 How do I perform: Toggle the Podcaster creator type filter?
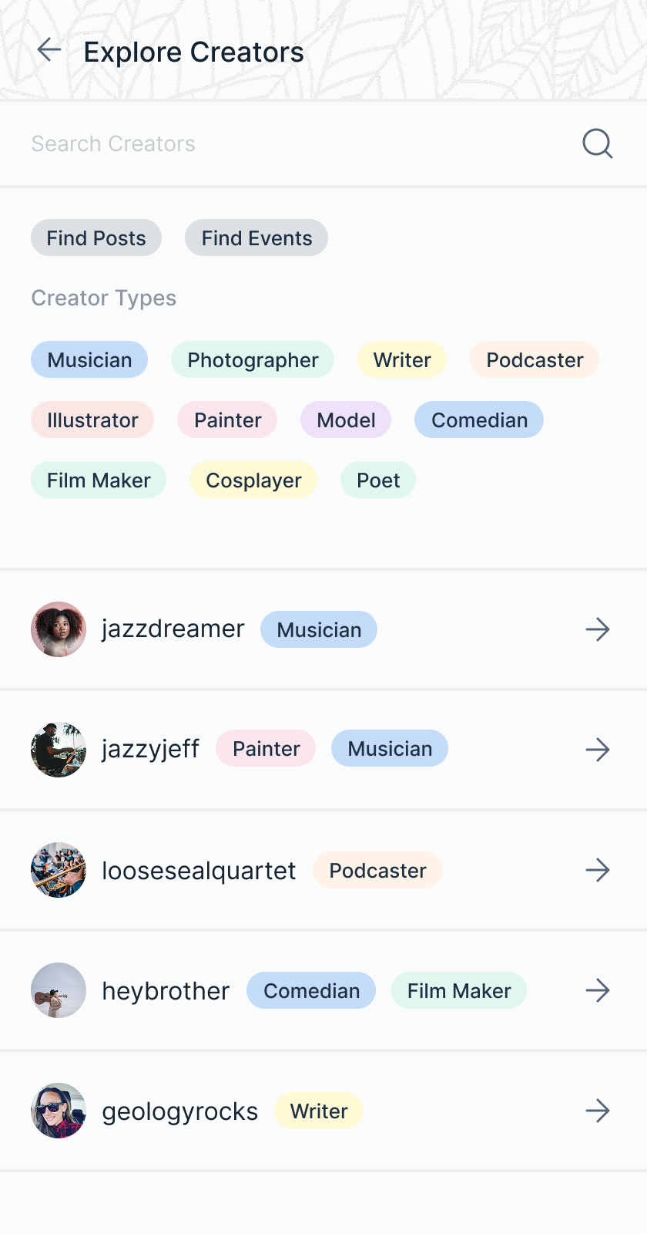535,359
